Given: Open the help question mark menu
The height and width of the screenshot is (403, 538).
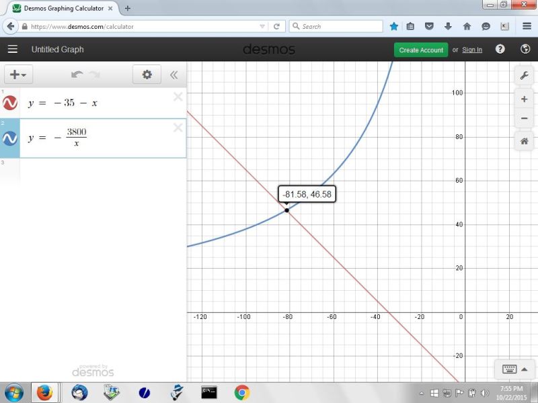Looking at the screenshot, I should click(x=500, y=49).
